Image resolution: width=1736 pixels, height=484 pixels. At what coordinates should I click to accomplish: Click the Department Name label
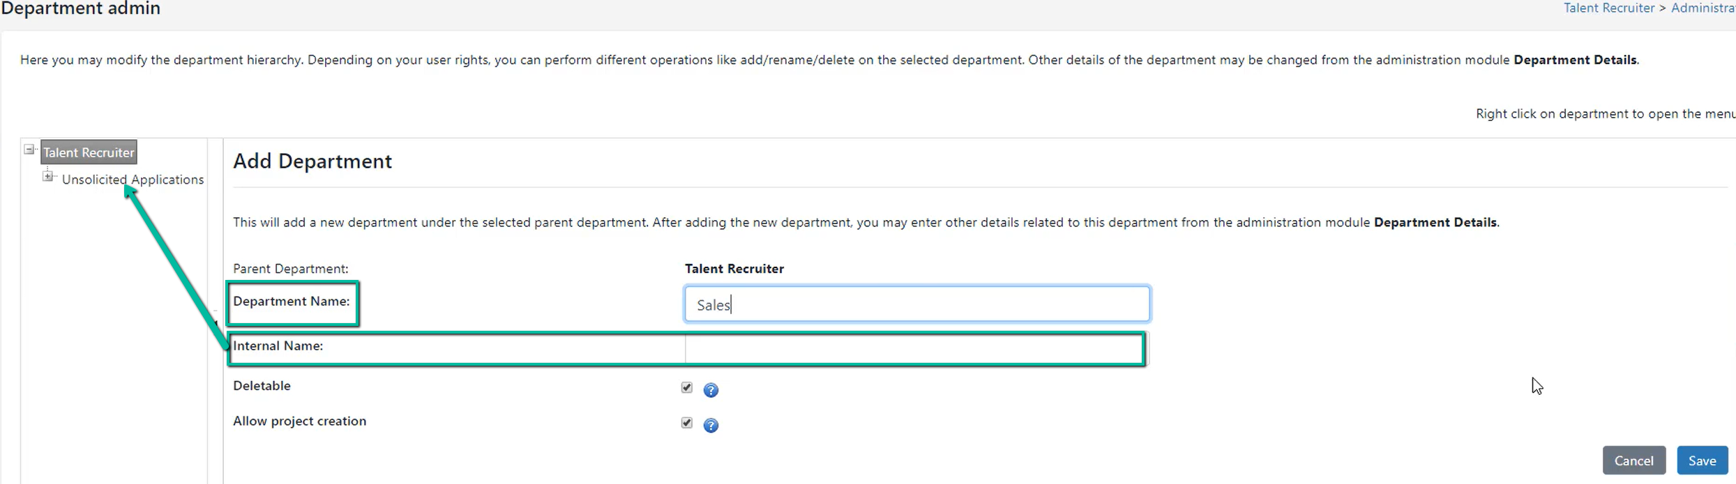pyautogui.click(x=292, y=302)
